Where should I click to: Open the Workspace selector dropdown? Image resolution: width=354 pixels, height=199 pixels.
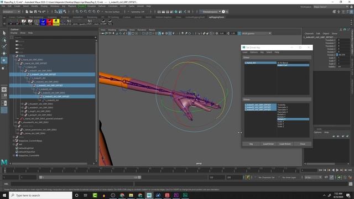[x=331, y=7]
